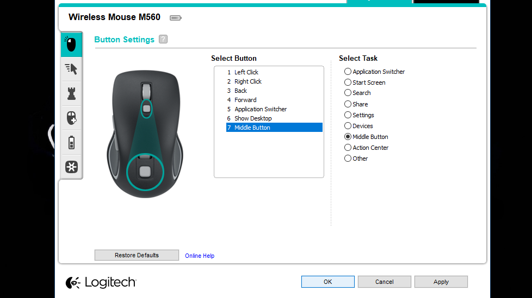Open the Button Settings mouse tab

(x=71, y=45)
